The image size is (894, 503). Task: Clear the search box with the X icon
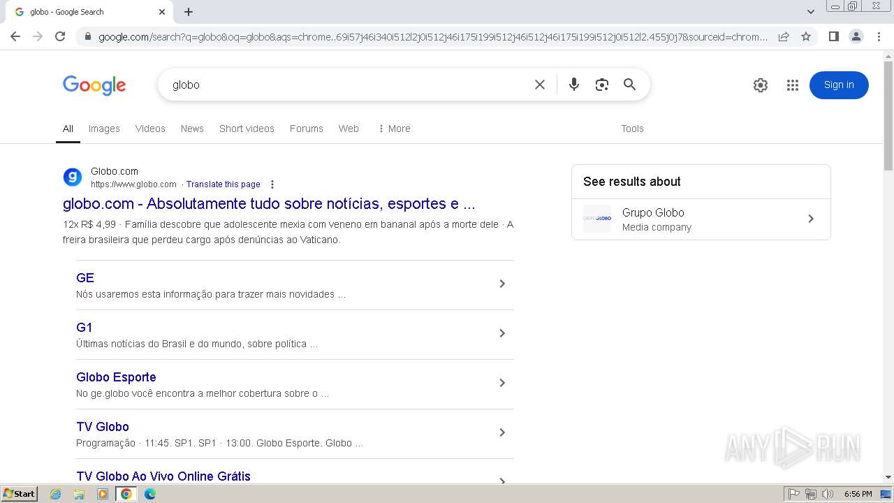[540, 85]
